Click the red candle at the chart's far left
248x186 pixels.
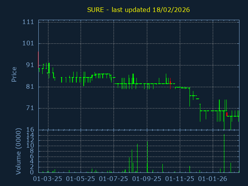coord(38,59)
